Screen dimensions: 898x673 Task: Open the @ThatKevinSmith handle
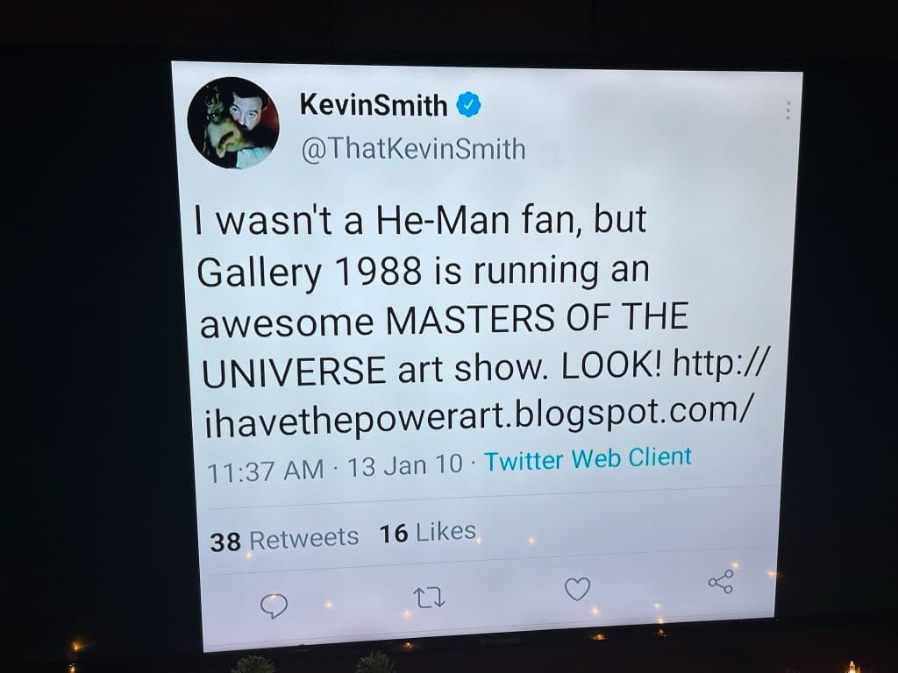(x=413, y=149)
